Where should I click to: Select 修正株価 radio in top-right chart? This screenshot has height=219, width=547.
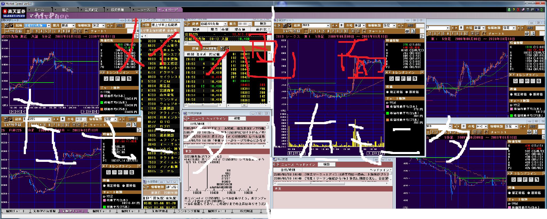[511, 94]
